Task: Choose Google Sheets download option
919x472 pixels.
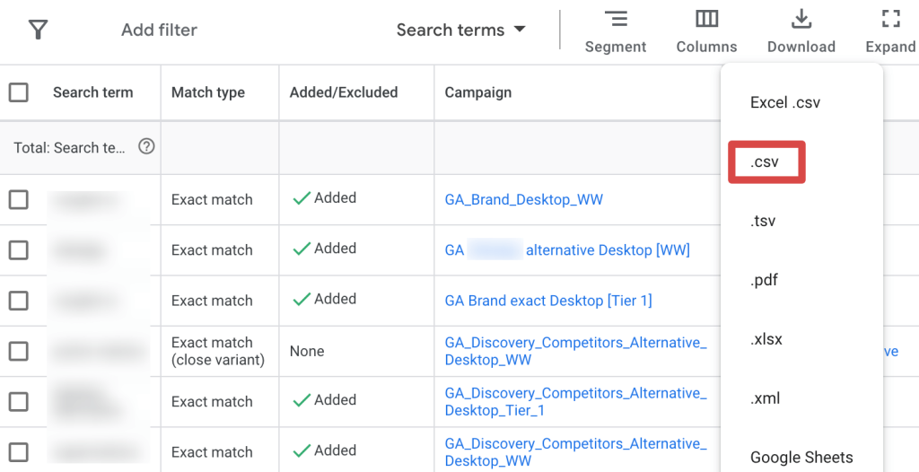Action: coord(801,458)
